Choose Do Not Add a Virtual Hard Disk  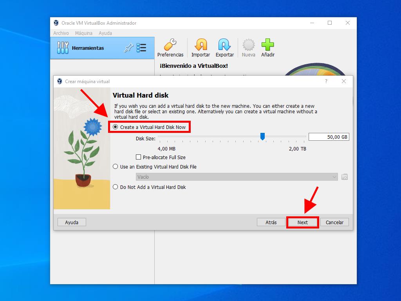116,187
